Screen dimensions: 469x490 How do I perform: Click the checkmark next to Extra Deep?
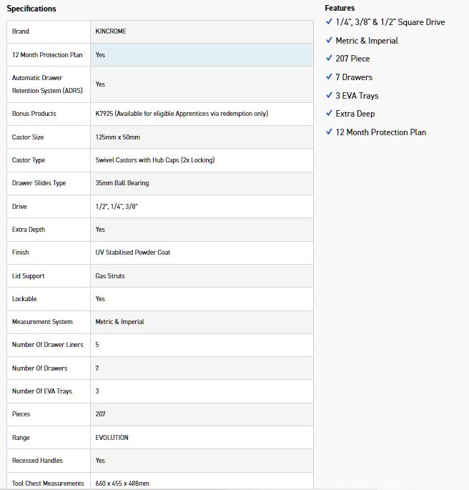click(329, 114)
